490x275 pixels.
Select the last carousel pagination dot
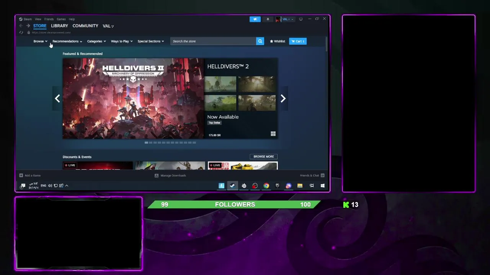pos(194,142)
